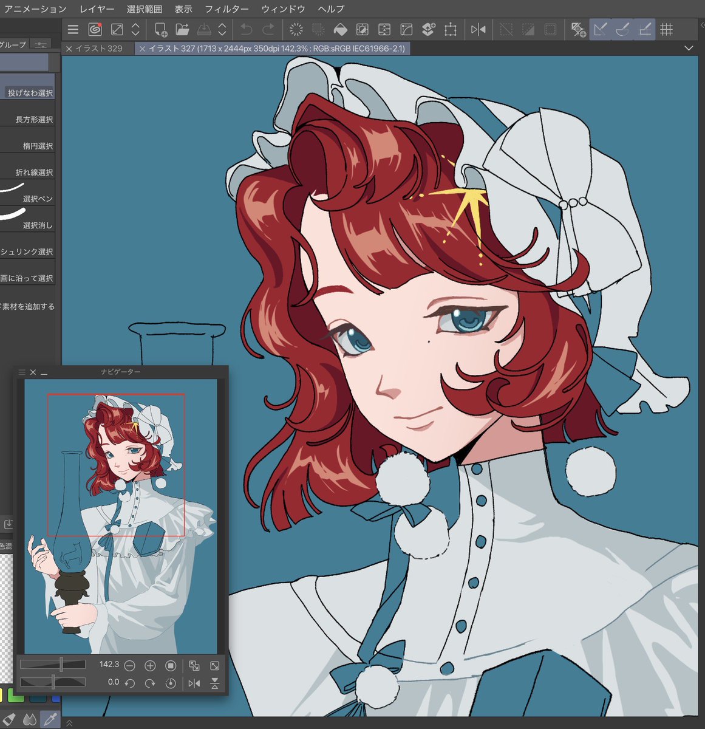Open the レイヤー menu
This screenshot has height=729, width=705.
pos(97,9)
